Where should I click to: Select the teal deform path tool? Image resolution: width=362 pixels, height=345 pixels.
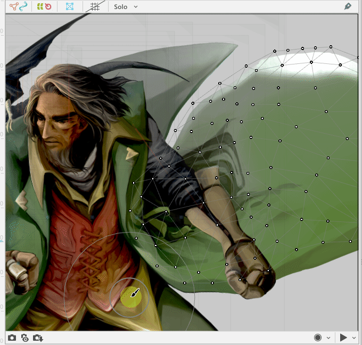point(23,6)
